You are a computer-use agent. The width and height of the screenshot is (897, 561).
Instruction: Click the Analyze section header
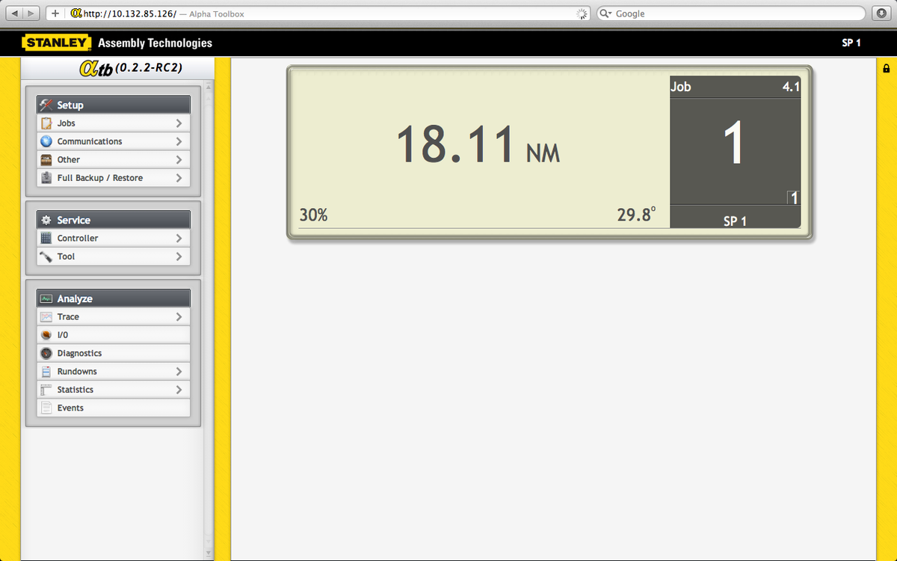(114, 298)
